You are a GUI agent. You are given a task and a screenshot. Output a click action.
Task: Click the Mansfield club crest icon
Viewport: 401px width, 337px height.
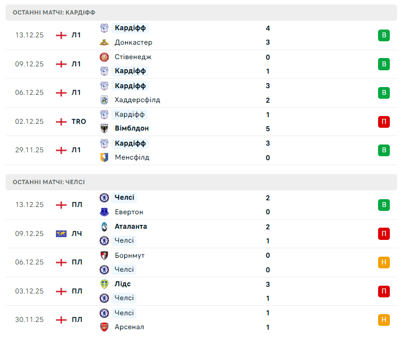[x=104, y=157]
